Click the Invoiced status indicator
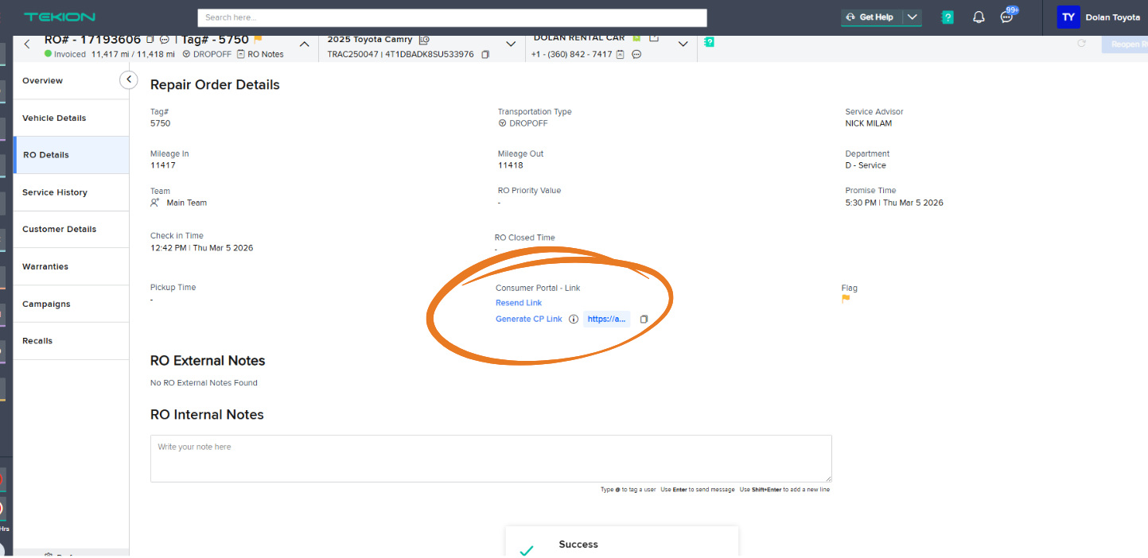This screenshot has height=558, width=1148. (65, 54)
